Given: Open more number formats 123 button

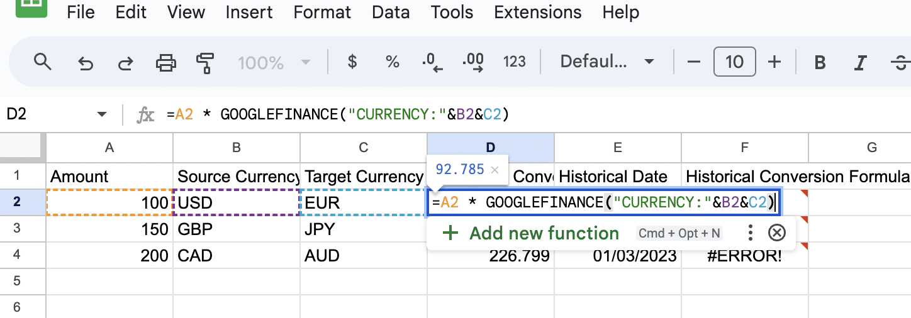Looking at the screenshot, I should click(x=515, y=62).
